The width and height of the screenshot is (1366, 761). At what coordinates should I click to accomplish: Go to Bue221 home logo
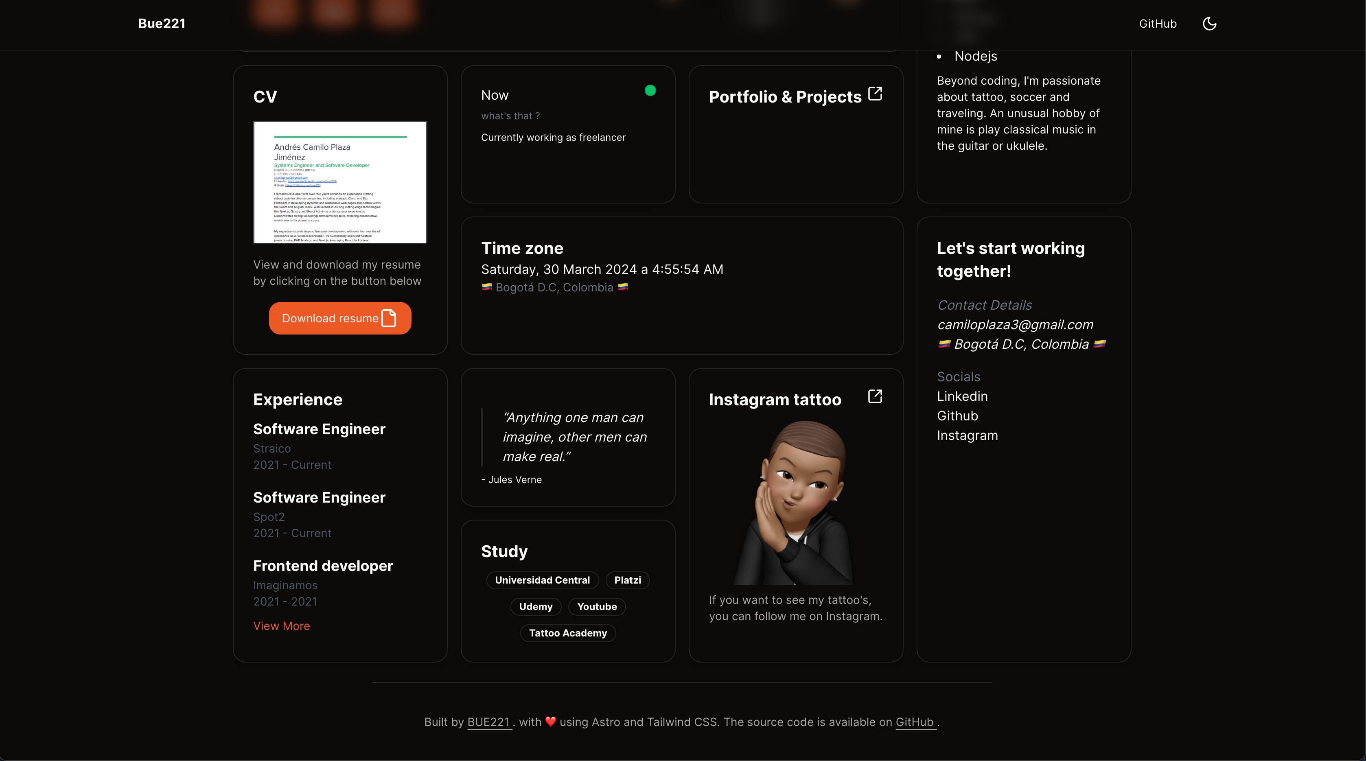(162, 24)
